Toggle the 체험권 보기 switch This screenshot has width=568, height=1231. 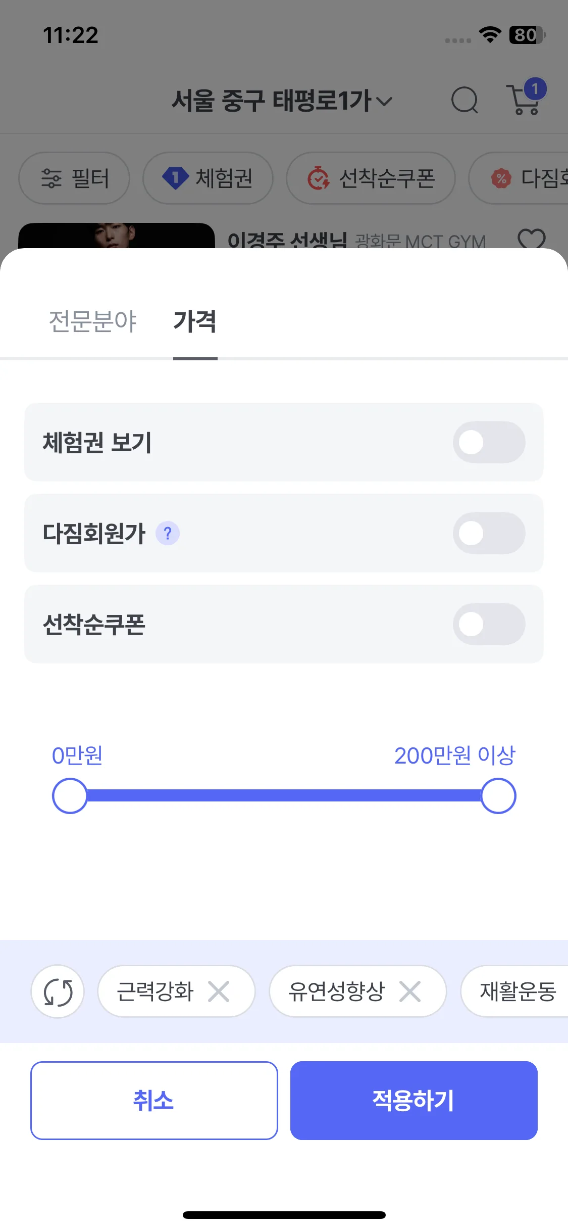pyautogui.click(x=489, y=442)
